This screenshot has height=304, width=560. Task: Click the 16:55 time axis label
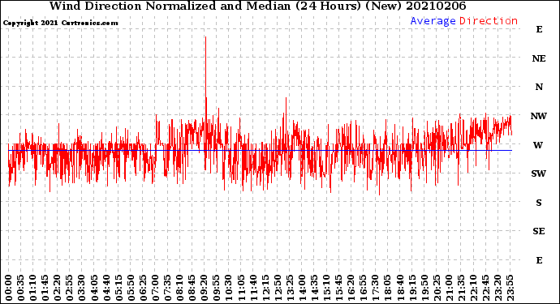[x=364, y=288]
